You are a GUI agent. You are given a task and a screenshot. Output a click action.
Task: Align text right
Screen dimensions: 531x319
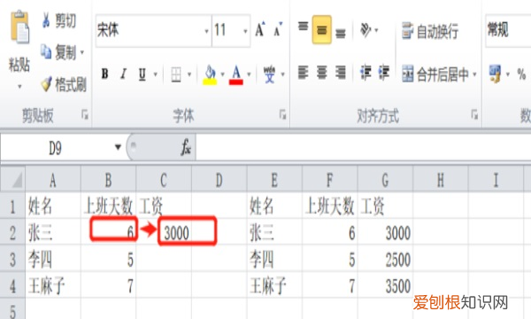click(341, 73)
